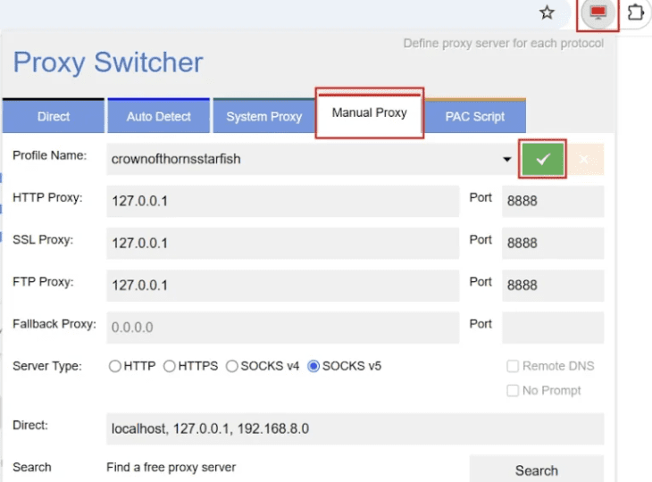652x482 pixels.
Task: Edit the HTTP Proxy port field
Action: 553,201
